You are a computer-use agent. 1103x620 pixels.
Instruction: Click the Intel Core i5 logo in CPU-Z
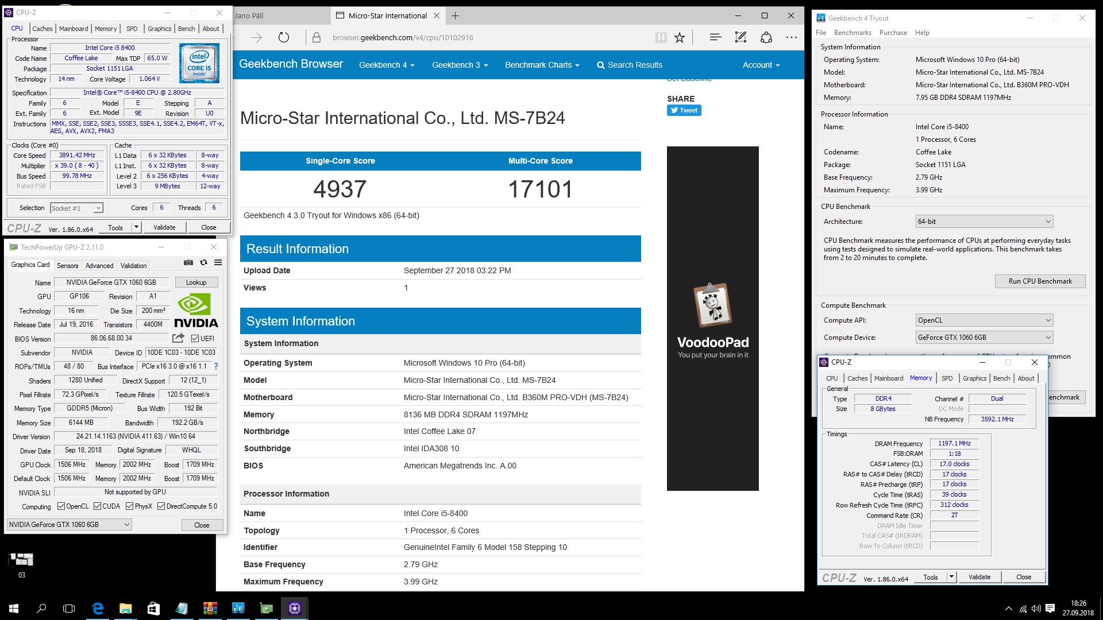(199, 63)
